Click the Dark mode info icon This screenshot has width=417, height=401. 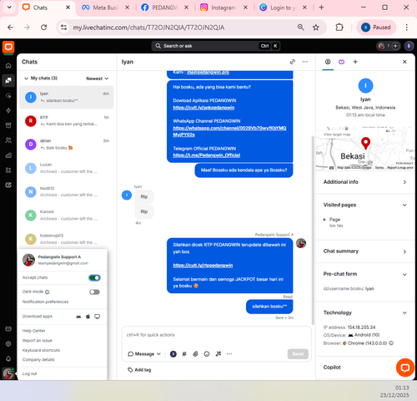pyautogui.click(x=48, y=292)
